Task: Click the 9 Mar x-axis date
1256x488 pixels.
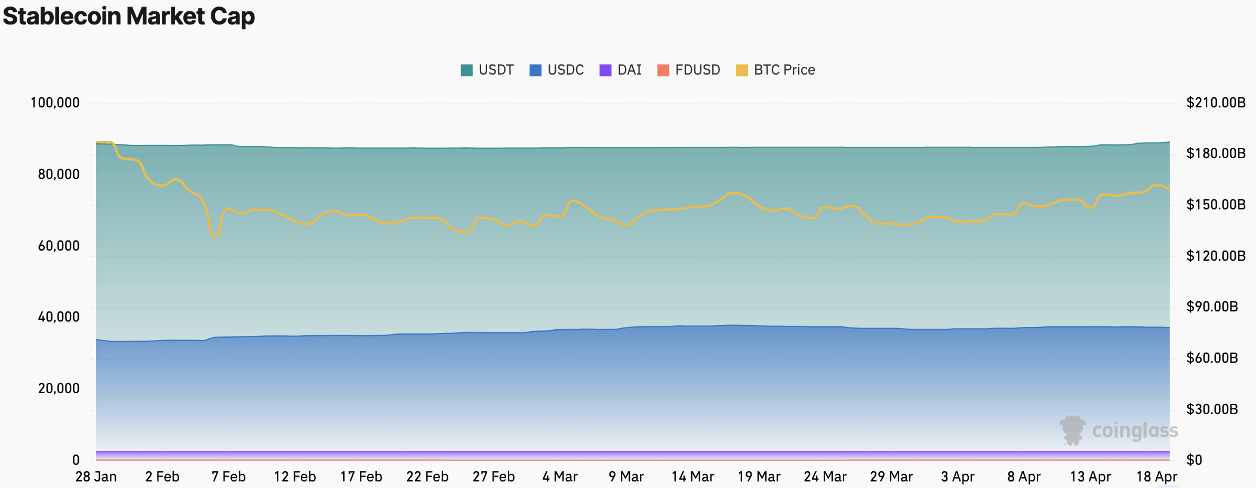Action: click(x=626, y=477)
